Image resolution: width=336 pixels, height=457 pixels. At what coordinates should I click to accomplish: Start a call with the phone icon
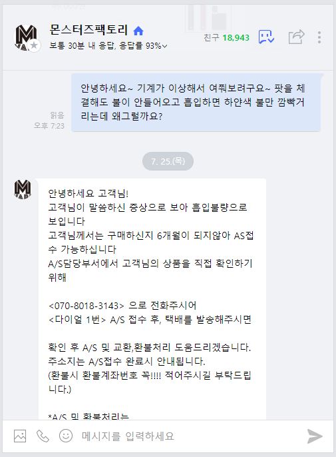click(43, 436)
